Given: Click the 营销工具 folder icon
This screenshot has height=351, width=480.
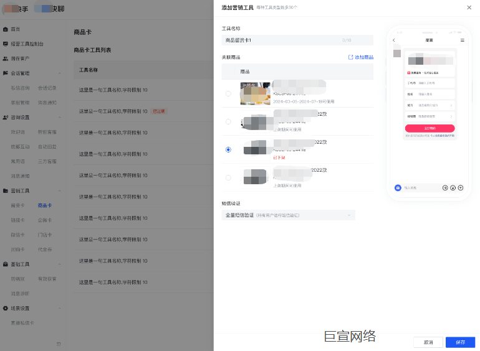Looking at the screenshot, I should tap(5, 190).
